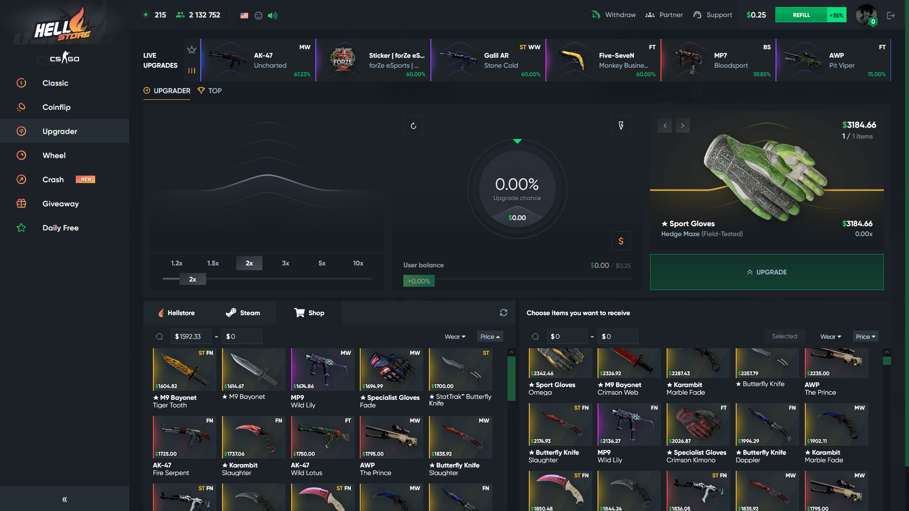Select the 1.2x multiplier
909x511 pixels.
177,264
